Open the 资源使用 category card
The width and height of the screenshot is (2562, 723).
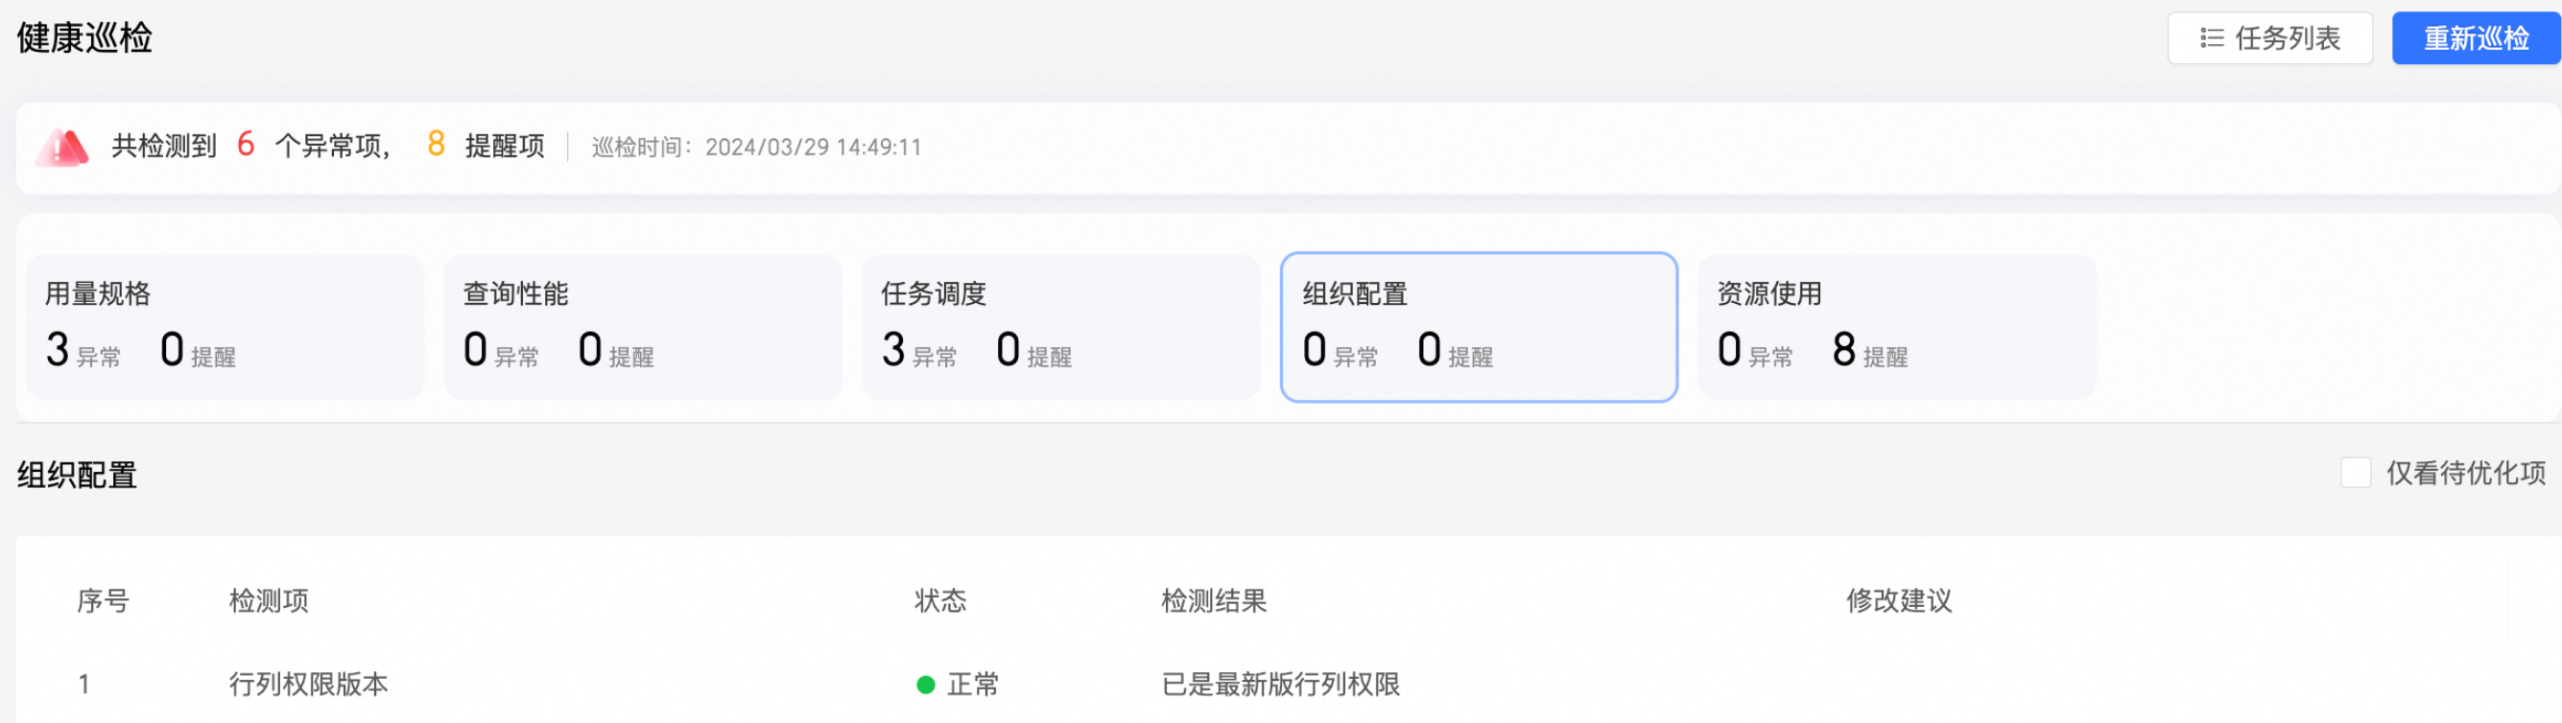coord(1897,327)
